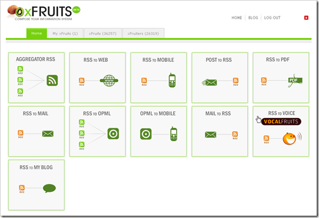Click the envelope icon in Mail to RSS
The image size is (319, 218).
pyautogui.click(x=211, y=135)
